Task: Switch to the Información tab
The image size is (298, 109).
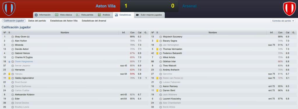Action: 43,15
